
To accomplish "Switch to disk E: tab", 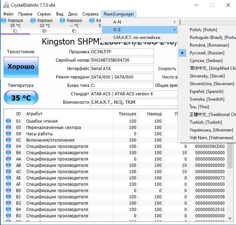I will 74,26.
